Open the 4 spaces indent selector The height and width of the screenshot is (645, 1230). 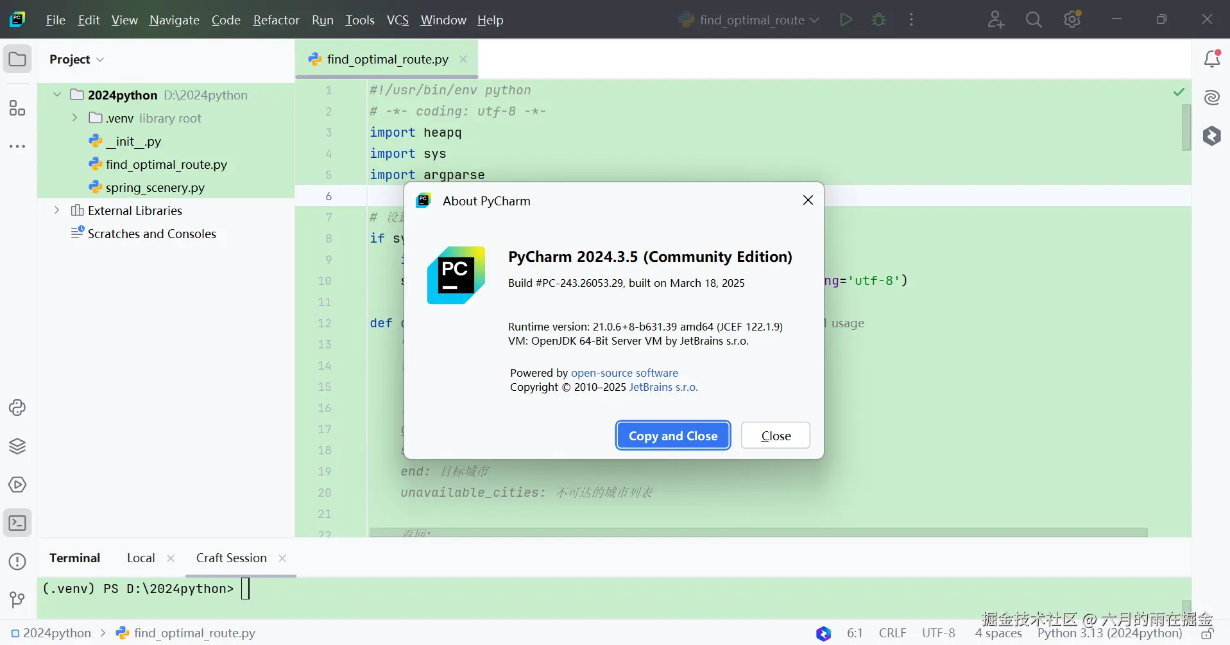click(x=998, y=633)
